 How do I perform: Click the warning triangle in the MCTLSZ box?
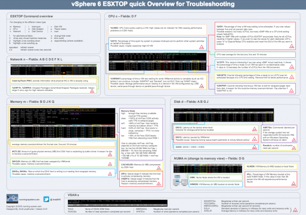coord(110,155)
